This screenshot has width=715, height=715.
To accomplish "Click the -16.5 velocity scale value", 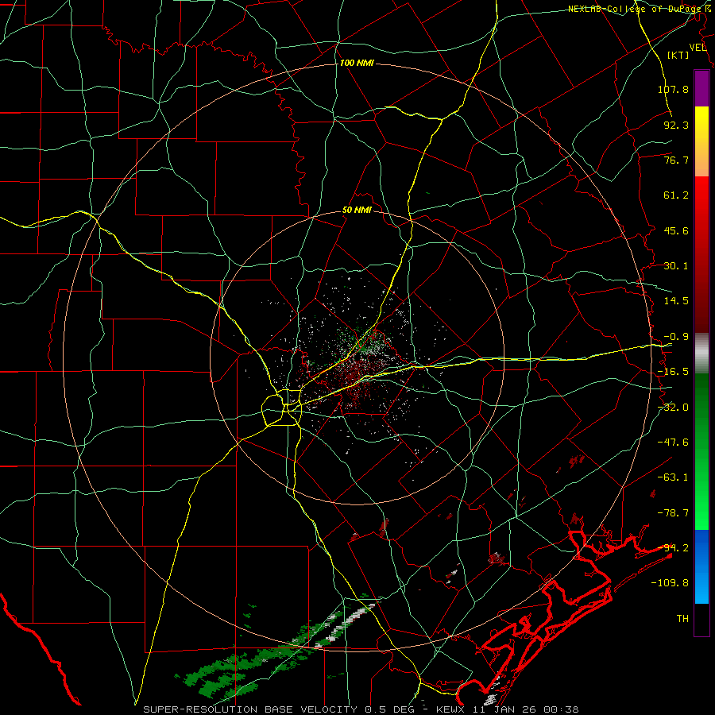I will (673, 372).
